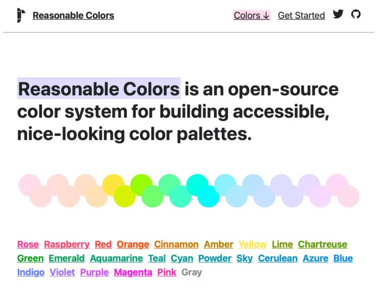Open the Cinnamon color page
377x306 pixels.
[176, 244]
